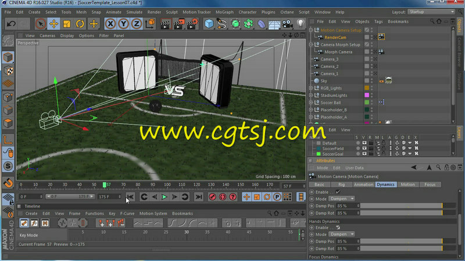Open the Motion System timeline menu

click(153, 213)
